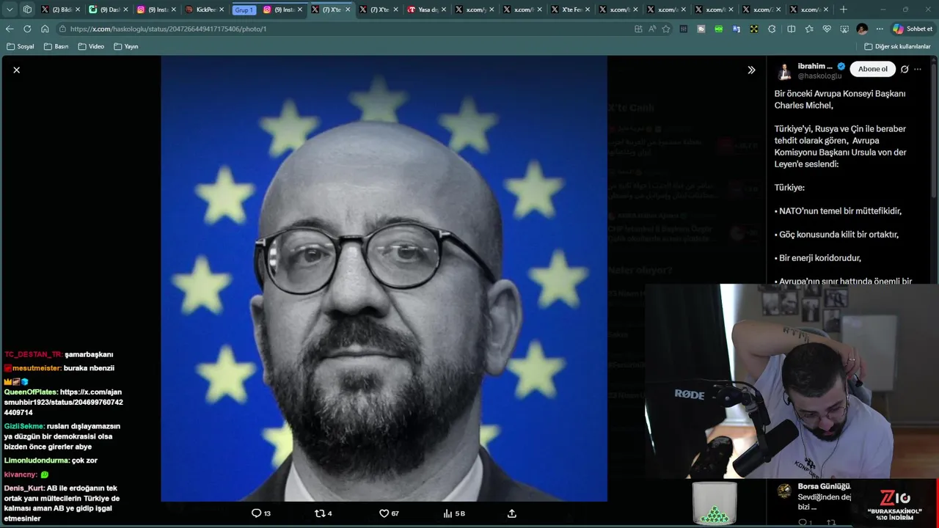Image resolution: width=939 pixels, height=528 pixels.
Task: Open the post's three-dot more menu
Action: 918,69
